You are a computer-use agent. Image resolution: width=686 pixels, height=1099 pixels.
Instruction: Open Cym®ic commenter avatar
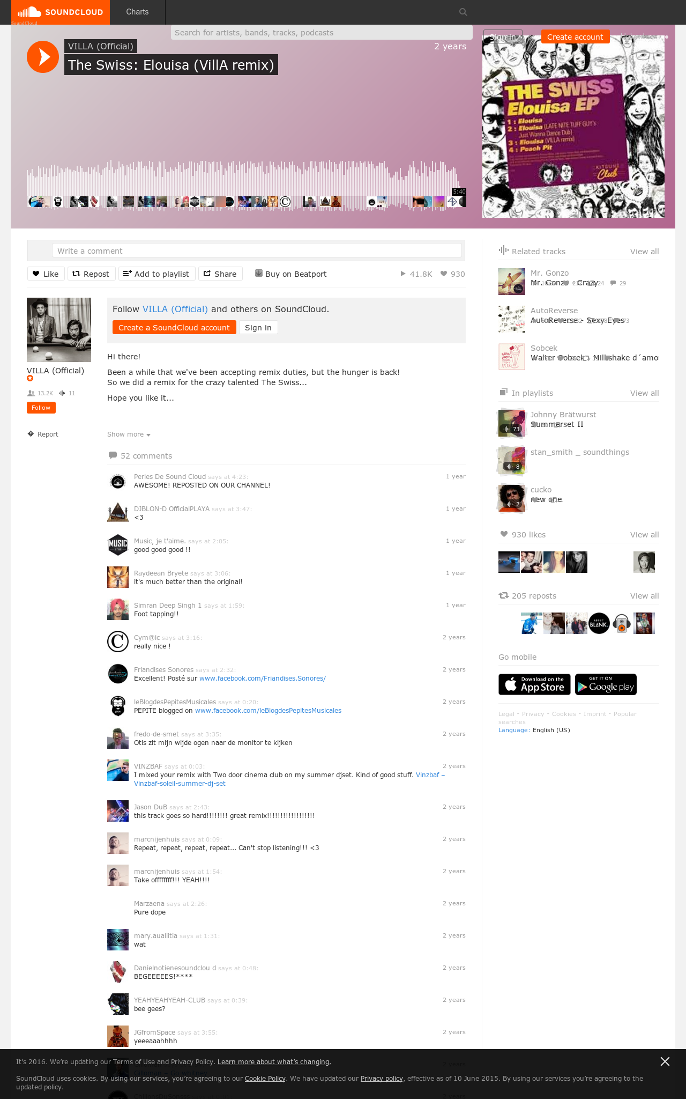[x=118, y=642]
